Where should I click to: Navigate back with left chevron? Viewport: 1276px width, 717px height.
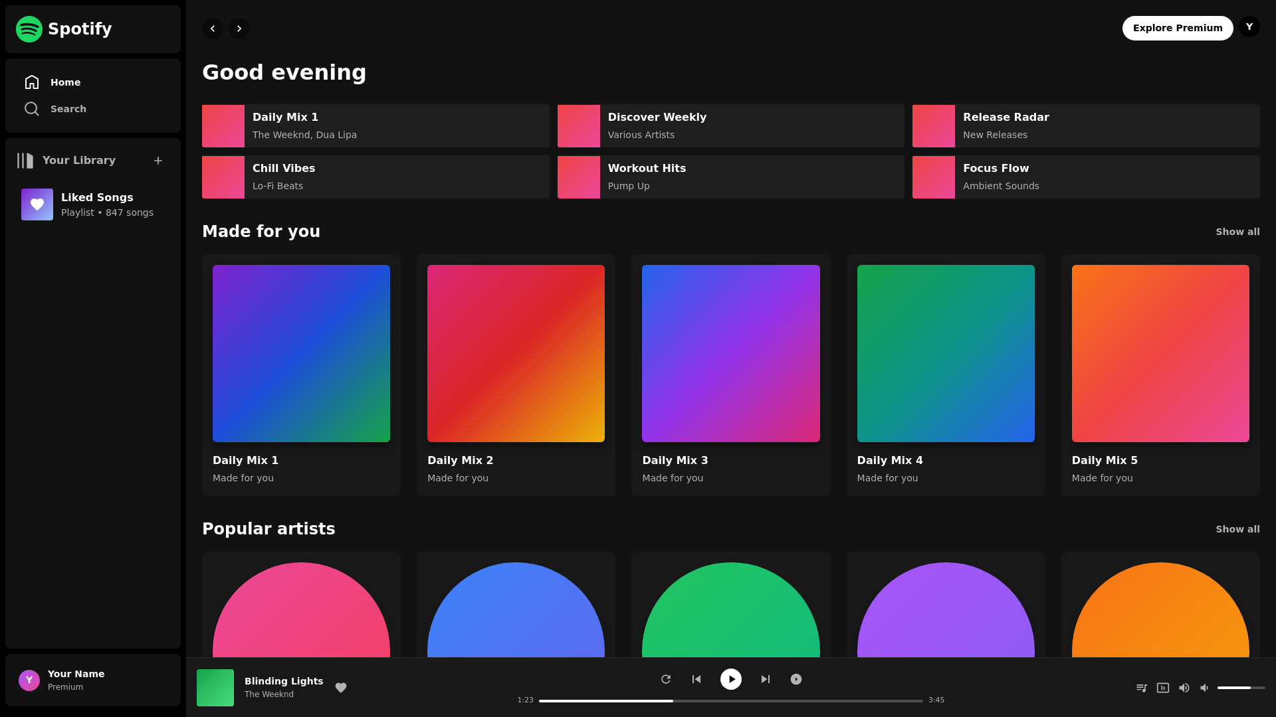click(x=213, y=29)
